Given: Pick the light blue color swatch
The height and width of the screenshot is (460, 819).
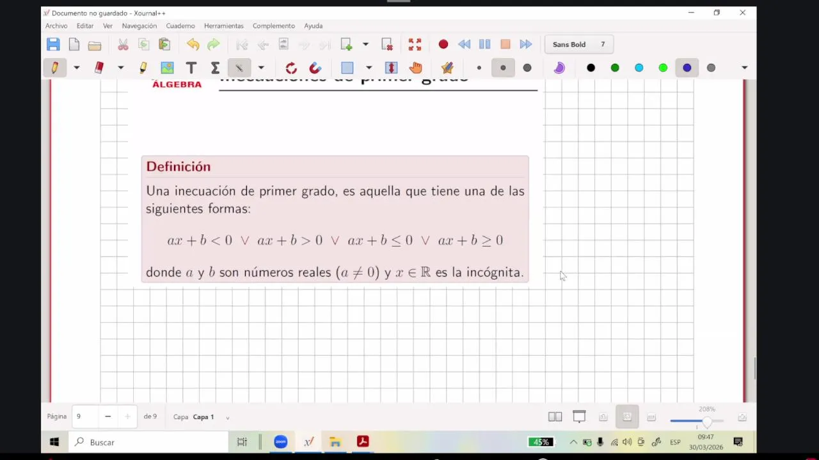Looking at the screenshot, I should [639, 68].
